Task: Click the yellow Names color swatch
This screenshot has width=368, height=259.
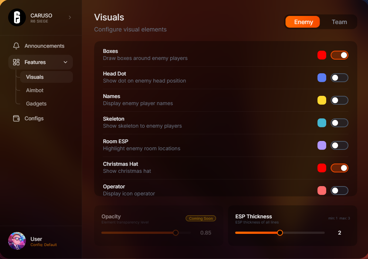Action: point(322,100)
